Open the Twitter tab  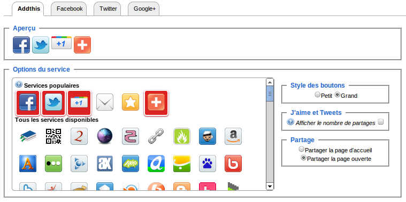[x=108, y=9]
